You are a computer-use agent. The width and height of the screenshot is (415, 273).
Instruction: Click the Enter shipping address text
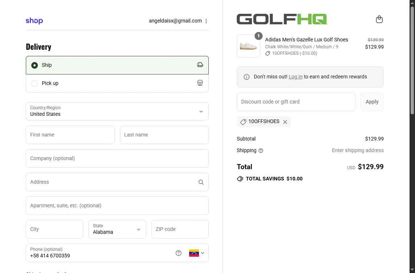tap(358, 150)
